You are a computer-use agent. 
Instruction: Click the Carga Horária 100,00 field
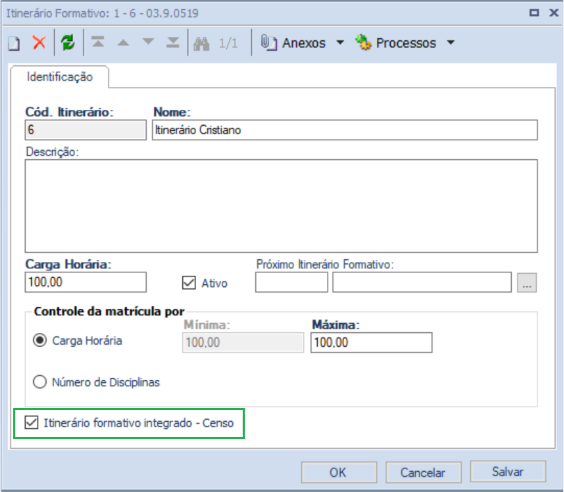click(86, 282)
